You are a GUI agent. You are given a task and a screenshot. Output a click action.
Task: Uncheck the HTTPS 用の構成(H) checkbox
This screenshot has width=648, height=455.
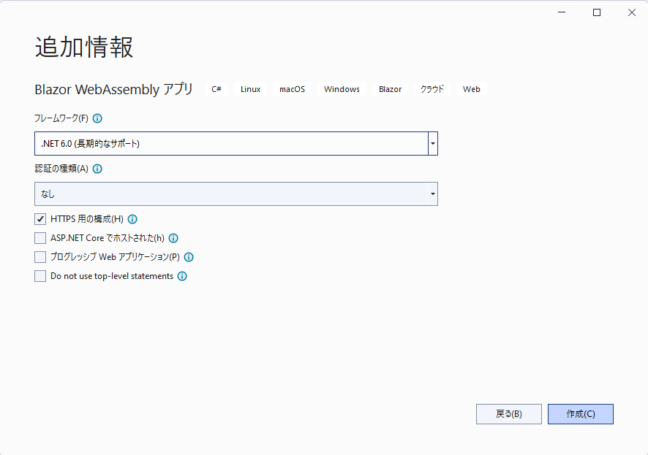40,219
